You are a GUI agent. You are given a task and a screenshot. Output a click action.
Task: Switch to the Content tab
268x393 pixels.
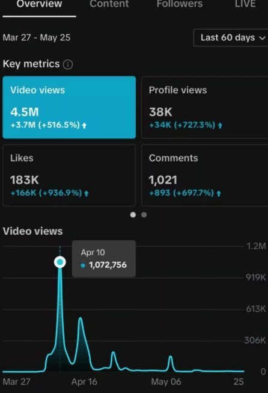(x=109, y=4)
